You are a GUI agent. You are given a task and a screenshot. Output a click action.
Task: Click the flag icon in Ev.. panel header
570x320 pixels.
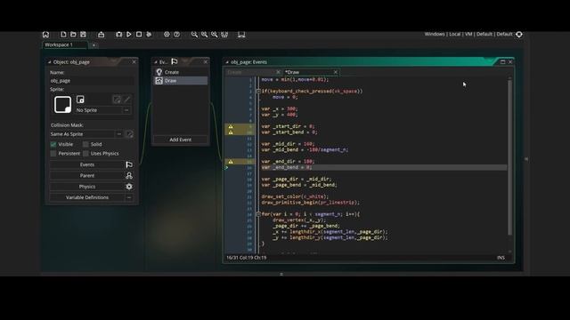(x=175, y=61)
